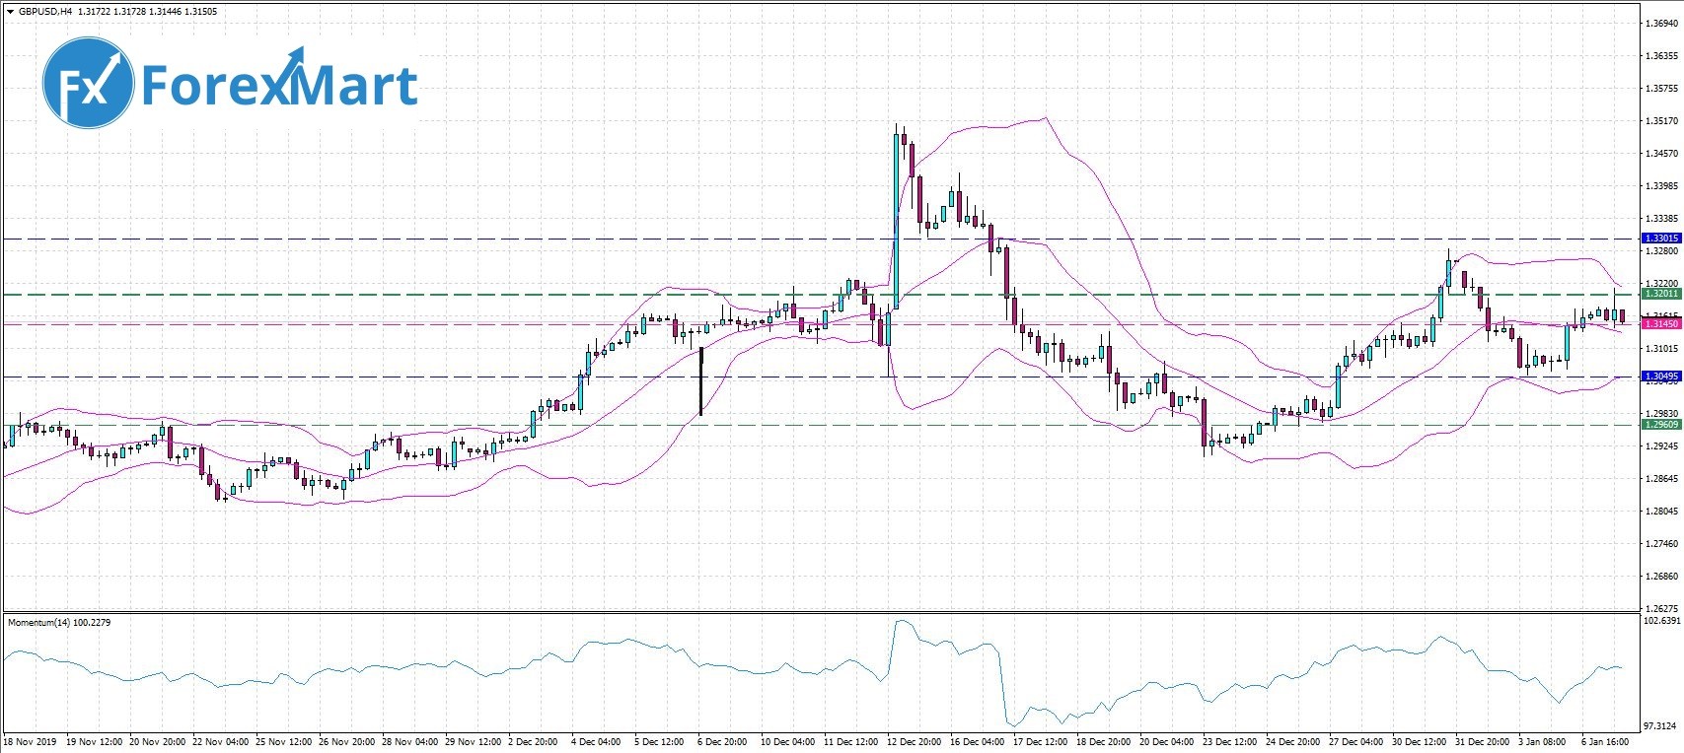
Task: Click the green 1.32011 price level tag
Action: [x=1658, y=294]
